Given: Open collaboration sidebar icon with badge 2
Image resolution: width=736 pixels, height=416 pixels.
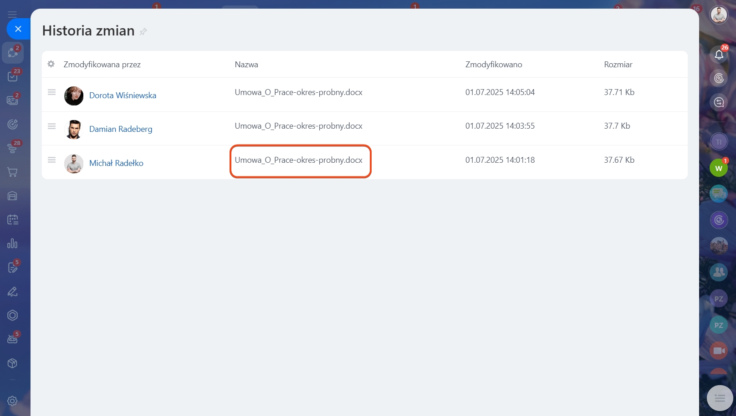Looking at the screenshot, I should 13,53.
